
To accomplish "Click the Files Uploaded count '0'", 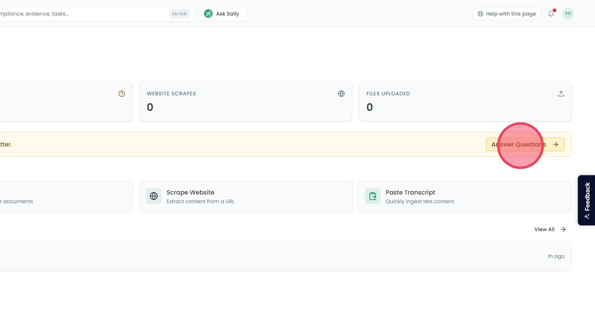I will [x=369, y=107].
